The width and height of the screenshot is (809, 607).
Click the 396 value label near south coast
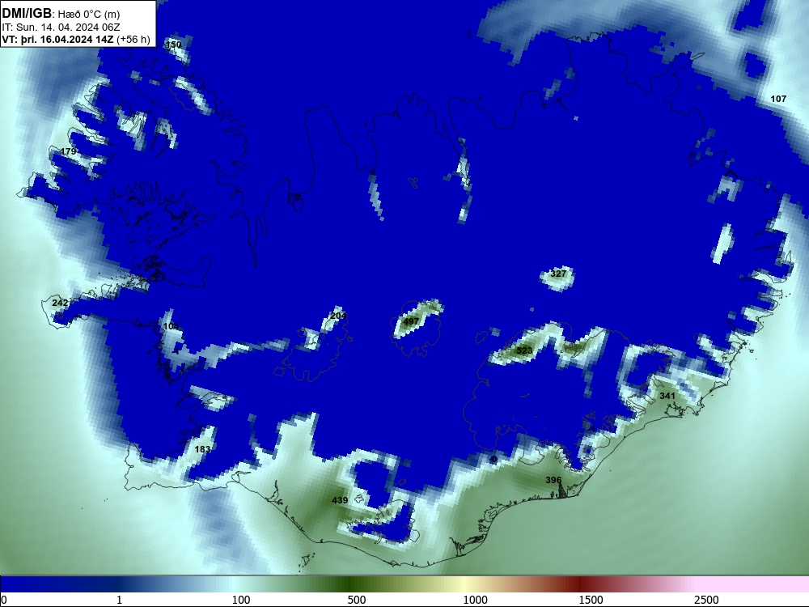553,480
